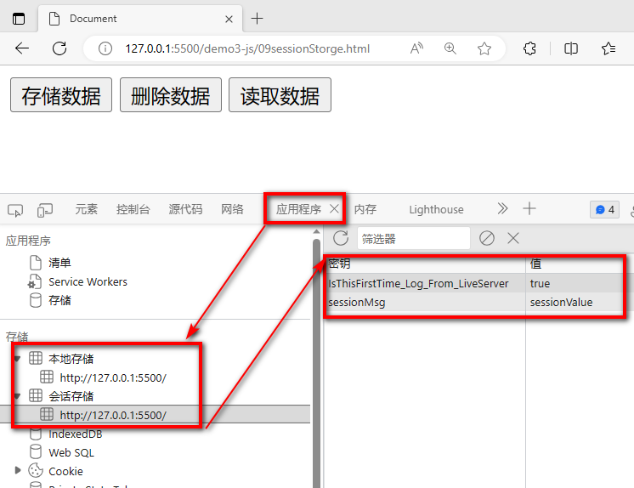Collapse the 本地存储 tree node
The height and width of the screenshot is (488, 634).
pyautogui.click(x=17, y=359)
